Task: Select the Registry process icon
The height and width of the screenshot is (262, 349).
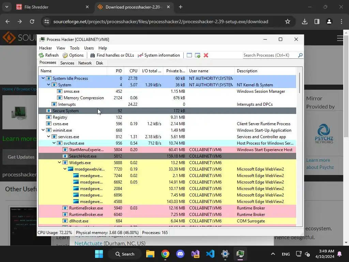Action: [48, 117]
